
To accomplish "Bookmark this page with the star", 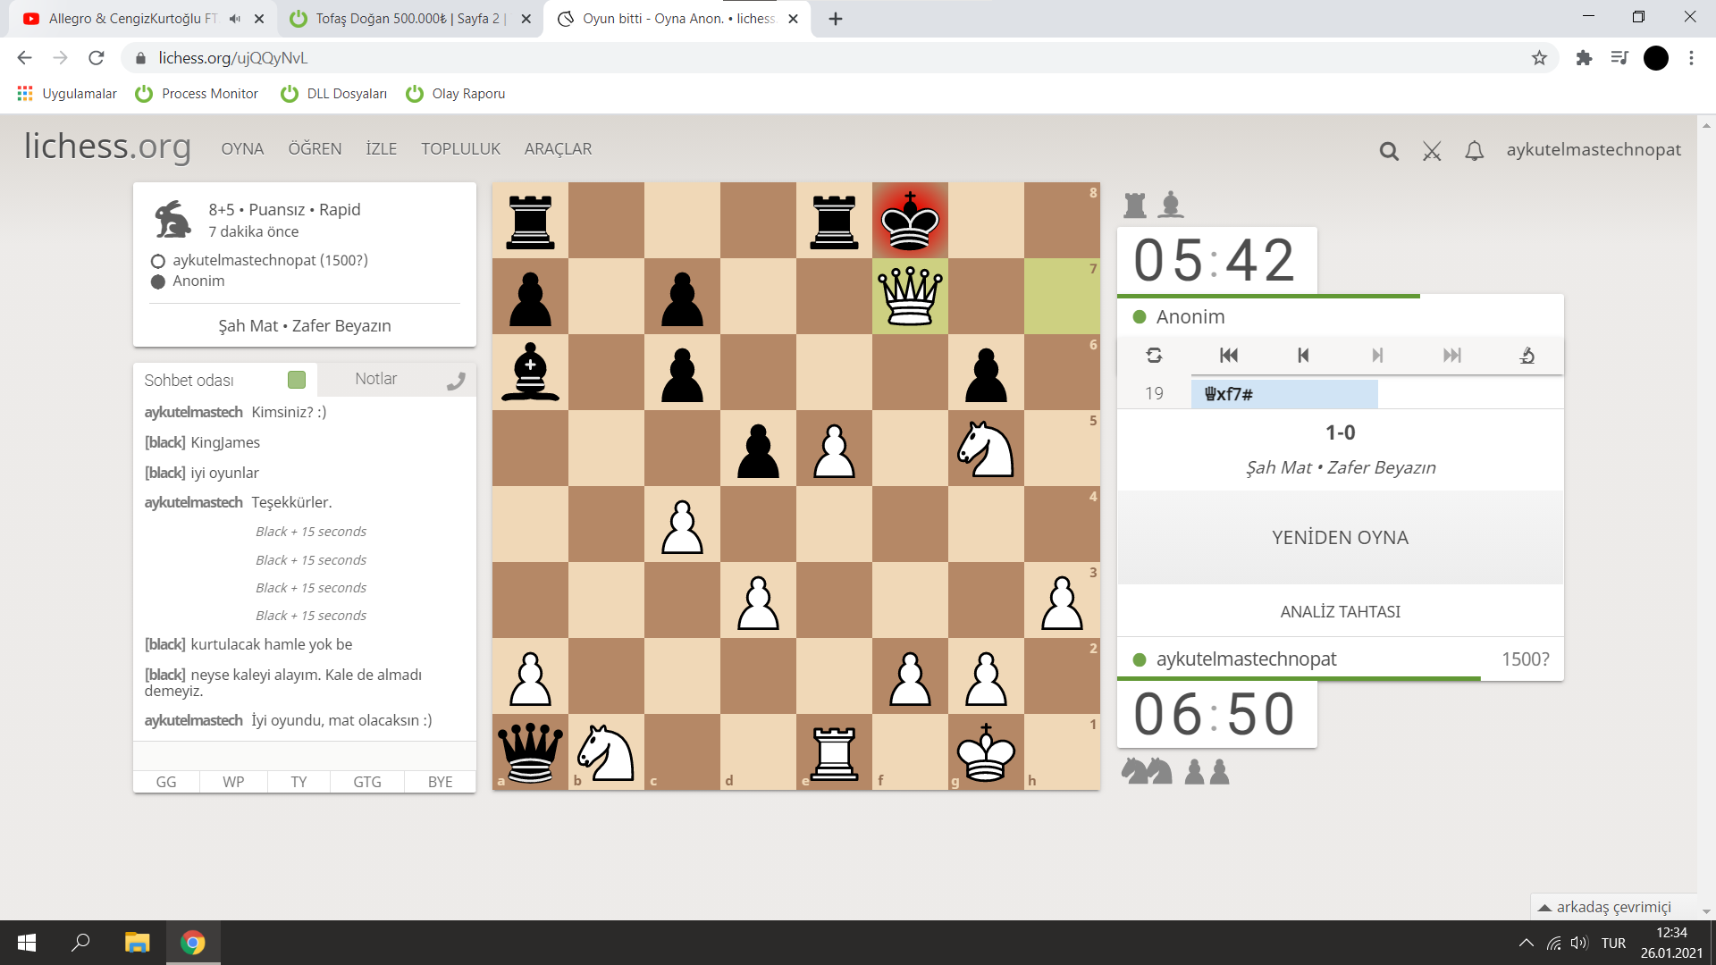I will point(1539,58).
